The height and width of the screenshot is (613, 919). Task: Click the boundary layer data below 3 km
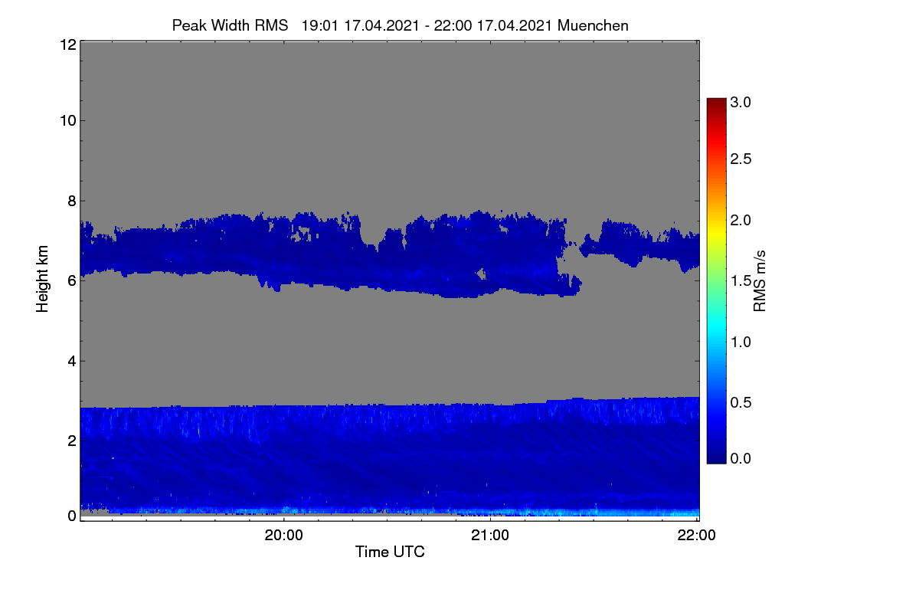click(x=390, y=456)
